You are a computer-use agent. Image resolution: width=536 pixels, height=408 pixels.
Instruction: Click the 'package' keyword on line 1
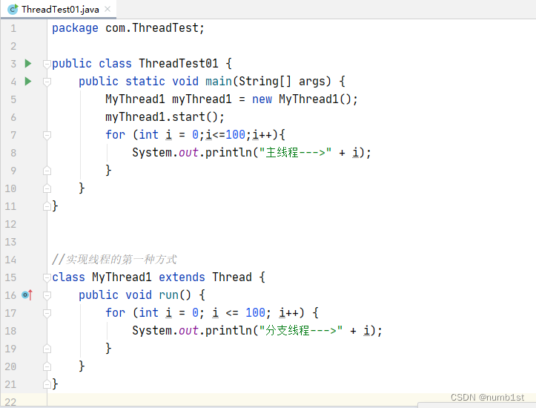point(75,28)
